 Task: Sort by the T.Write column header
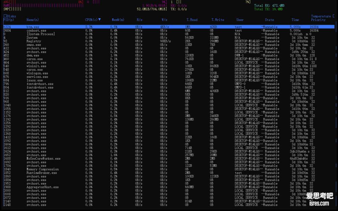pos(218,20)
